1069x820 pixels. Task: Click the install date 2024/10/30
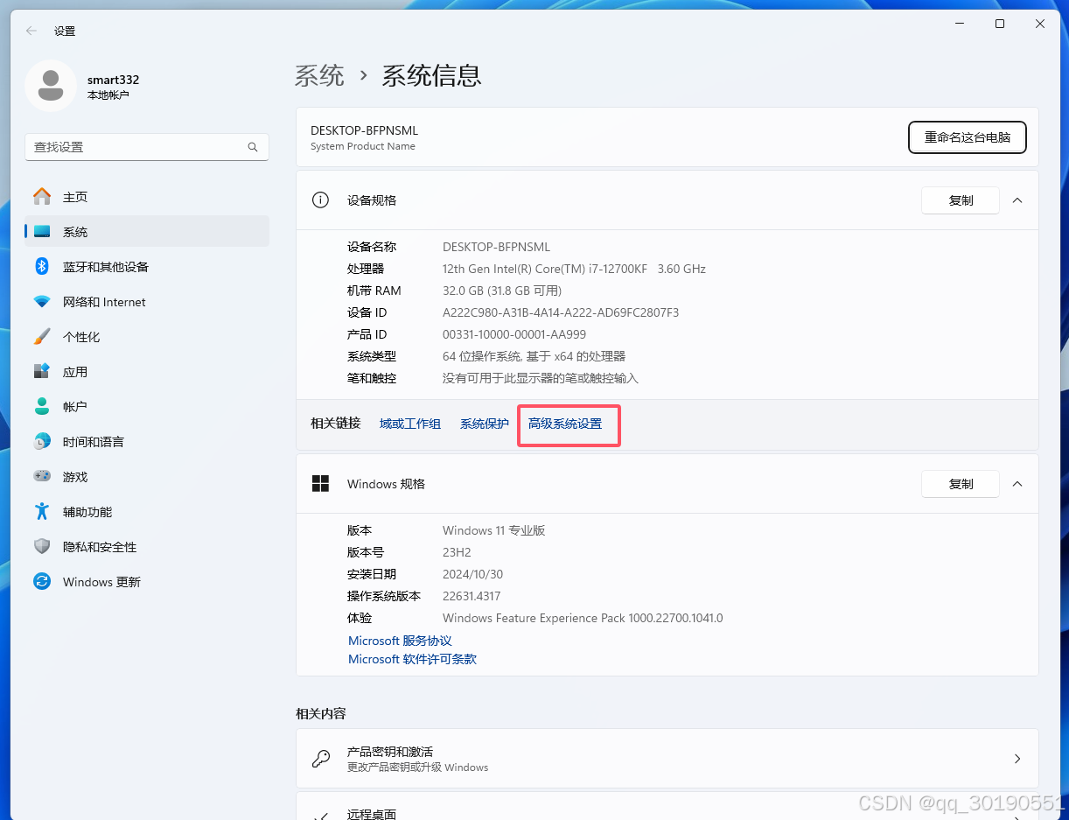472,574
